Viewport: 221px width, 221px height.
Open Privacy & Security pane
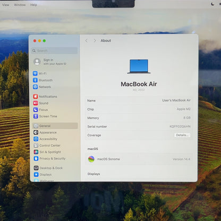[x=49, y=158]
